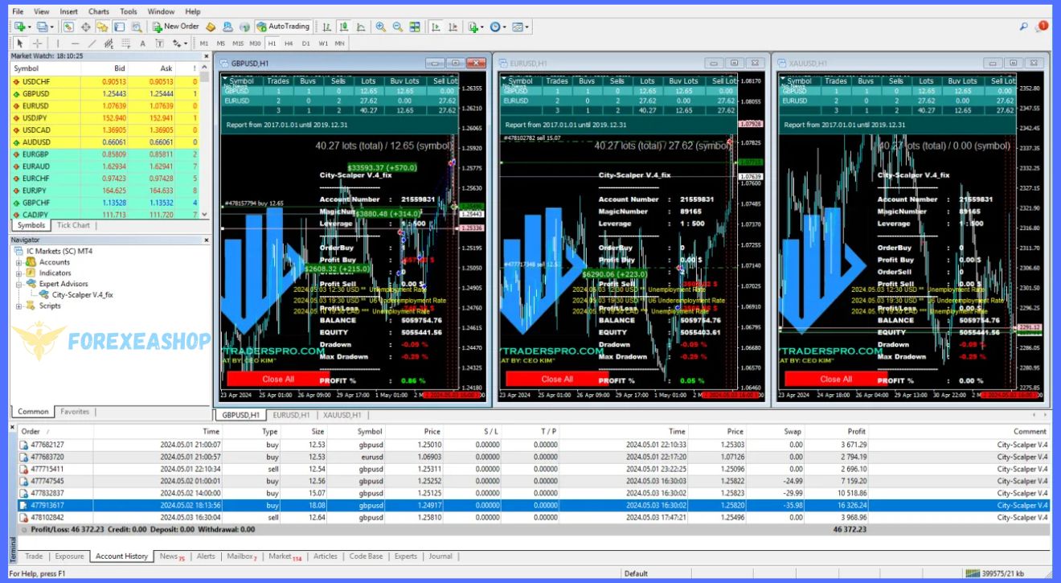Select the Cursor arrow tool
Viewport: 1061px width, 583px height.
pos(20,43)
